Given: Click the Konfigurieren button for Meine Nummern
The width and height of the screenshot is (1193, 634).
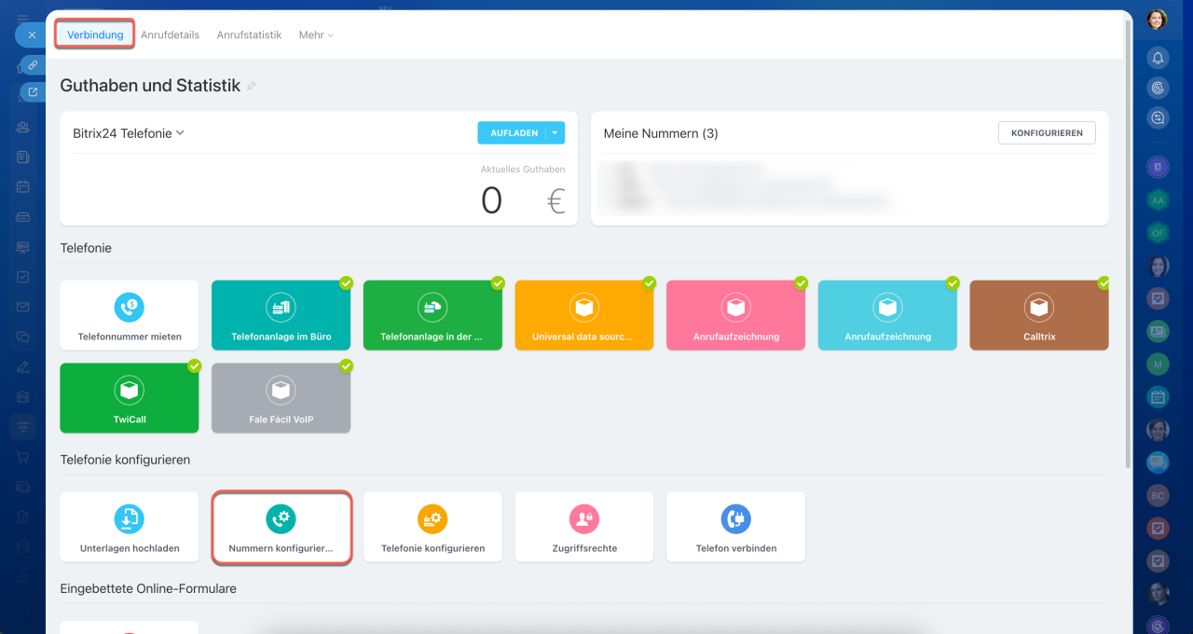Looking at the screenshot, I should tap(1047, 133).
